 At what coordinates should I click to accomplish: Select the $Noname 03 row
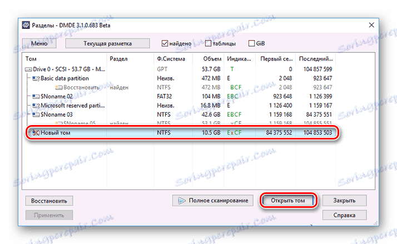(x=179, y=114)
